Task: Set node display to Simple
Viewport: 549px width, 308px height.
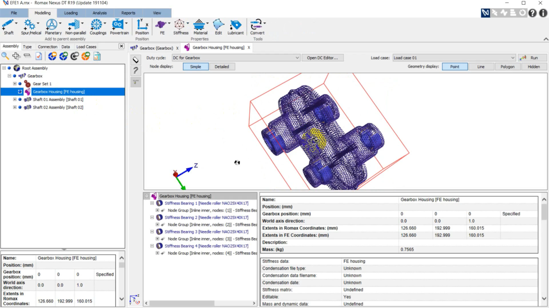Action: point(196,67)
